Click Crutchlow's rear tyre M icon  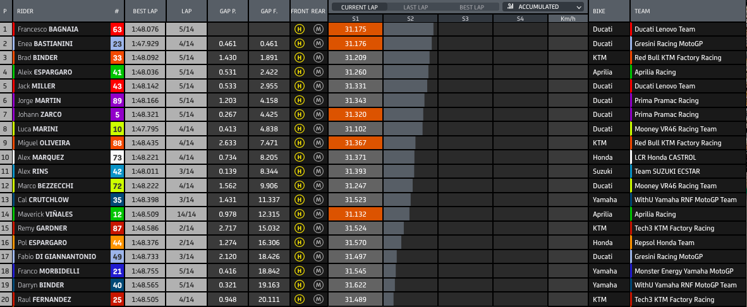(x=319, y=200)
